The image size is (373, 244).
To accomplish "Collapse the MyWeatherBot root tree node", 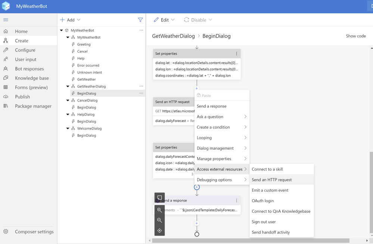I will click(61, 30).
